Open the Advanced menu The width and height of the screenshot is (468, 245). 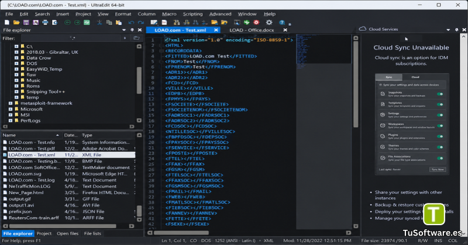(221, 14)
